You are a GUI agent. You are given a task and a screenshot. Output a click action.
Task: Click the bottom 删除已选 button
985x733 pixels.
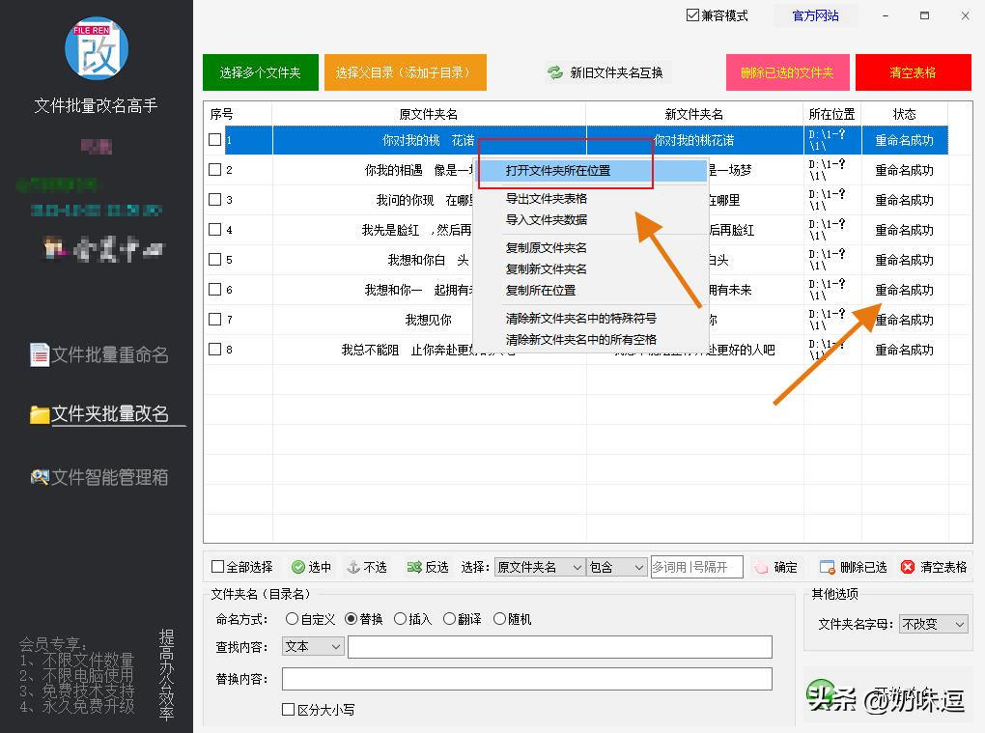pos(853,567)
